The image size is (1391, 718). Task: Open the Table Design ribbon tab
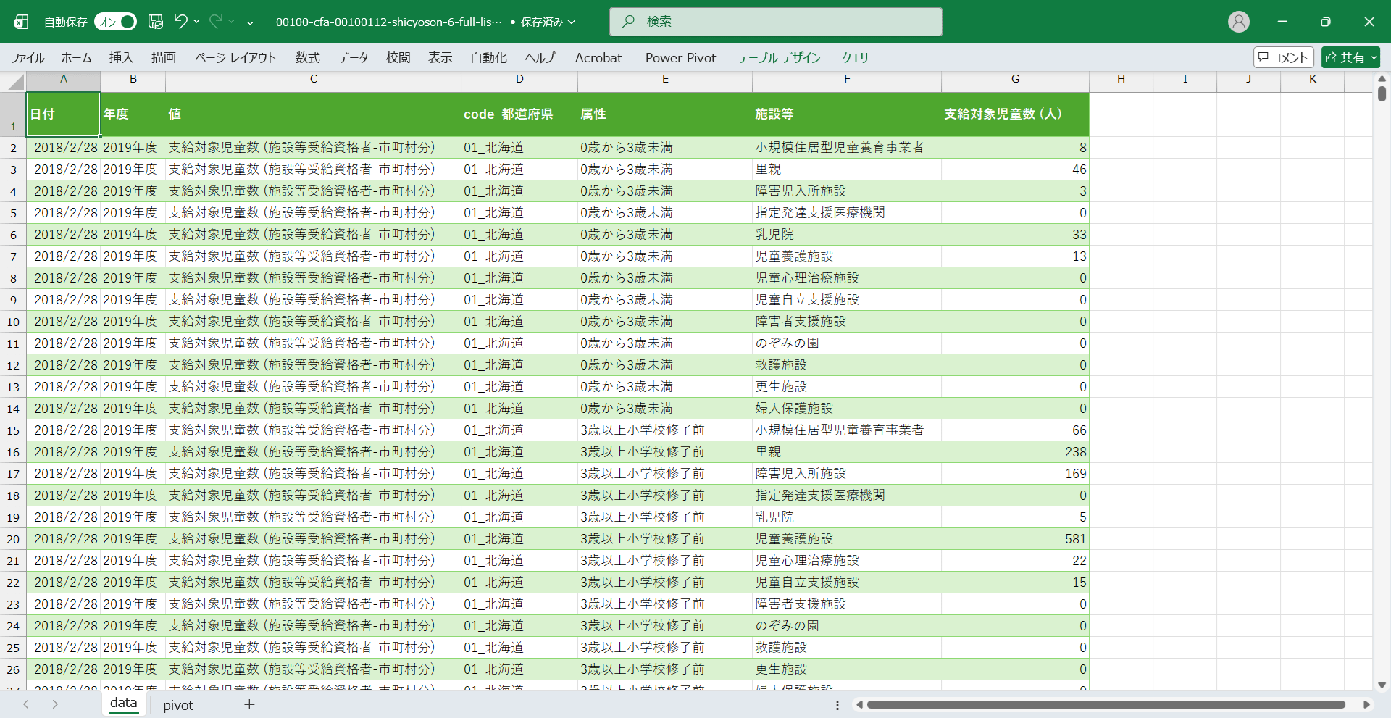click(x=779, y=57)
